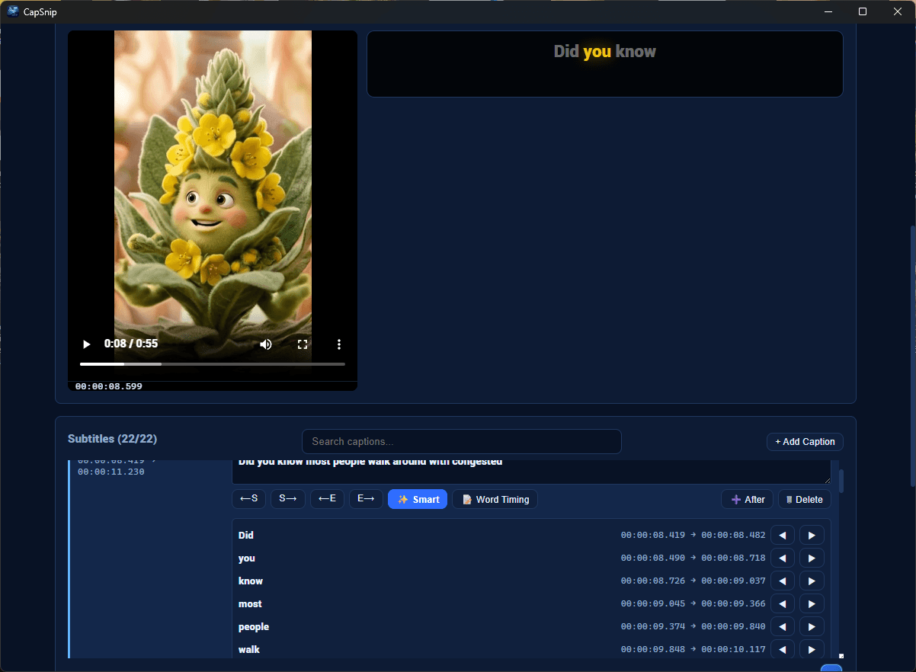916x672 pixels.
Task: Nudge word 'most' earlier
Action: (x=783, y=604)
